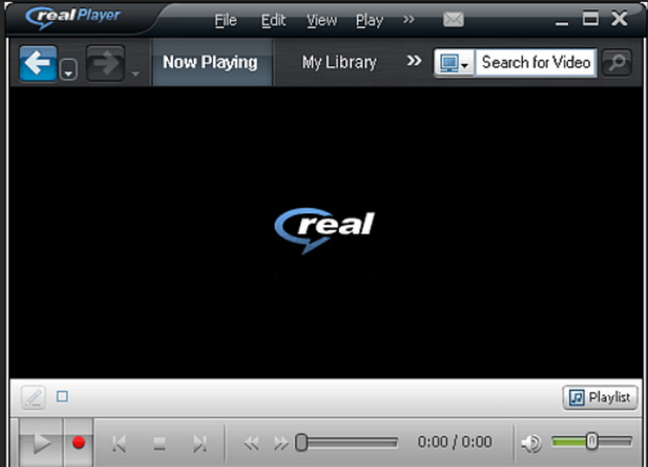648x467 pixels.
Task: Click the edit clip info pencil icon
Action: (33, 397)
